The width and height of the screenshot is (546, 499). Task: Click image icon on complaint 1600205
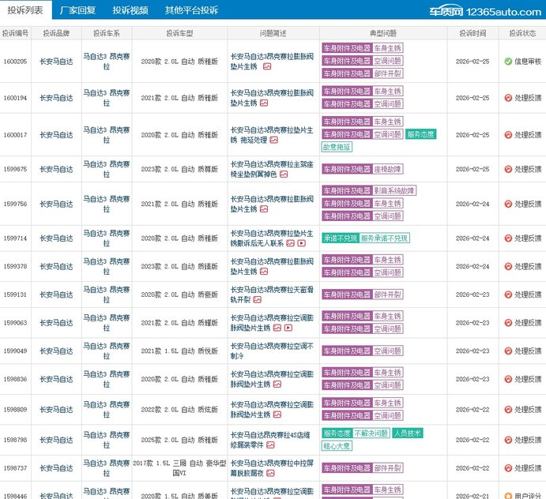pos(266,67)
